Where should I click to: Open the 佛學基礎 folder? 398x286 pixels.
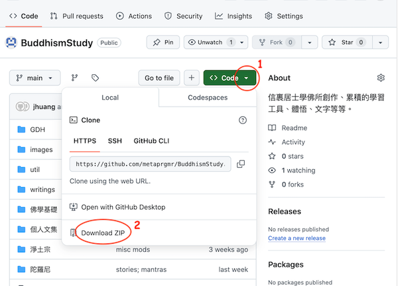[x=43, y=210]
